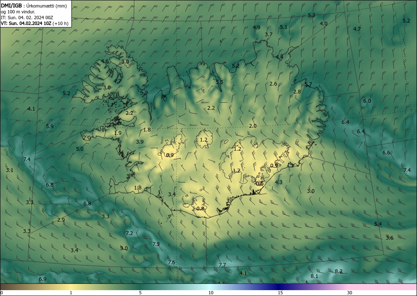Select the map value 2.8
The height and width of the screenshot is (296, 417).
297,91
